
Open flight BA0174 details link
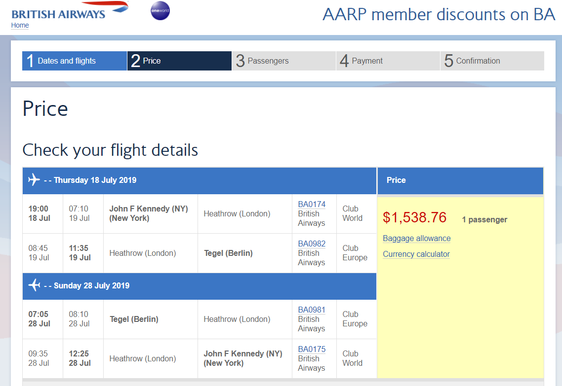(312, 205)
